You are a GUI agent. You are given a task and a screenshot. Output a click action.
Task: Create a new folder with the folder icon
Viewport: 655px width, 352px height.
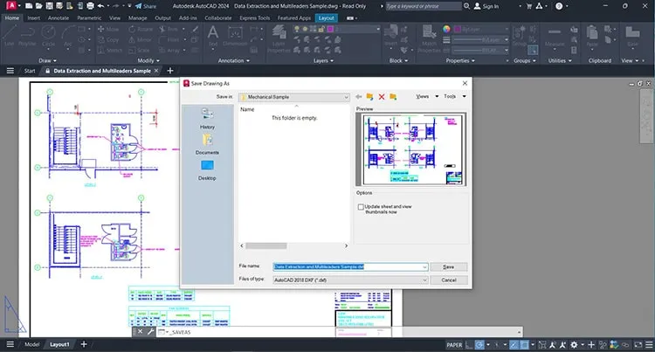[393, 97]
